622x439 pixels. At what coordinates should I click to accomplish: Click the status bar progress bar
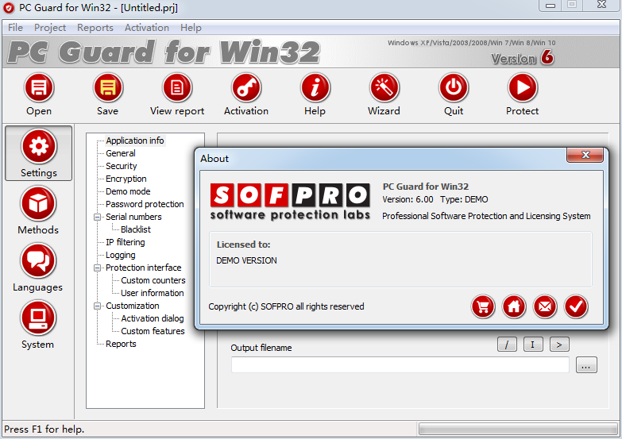518,429
